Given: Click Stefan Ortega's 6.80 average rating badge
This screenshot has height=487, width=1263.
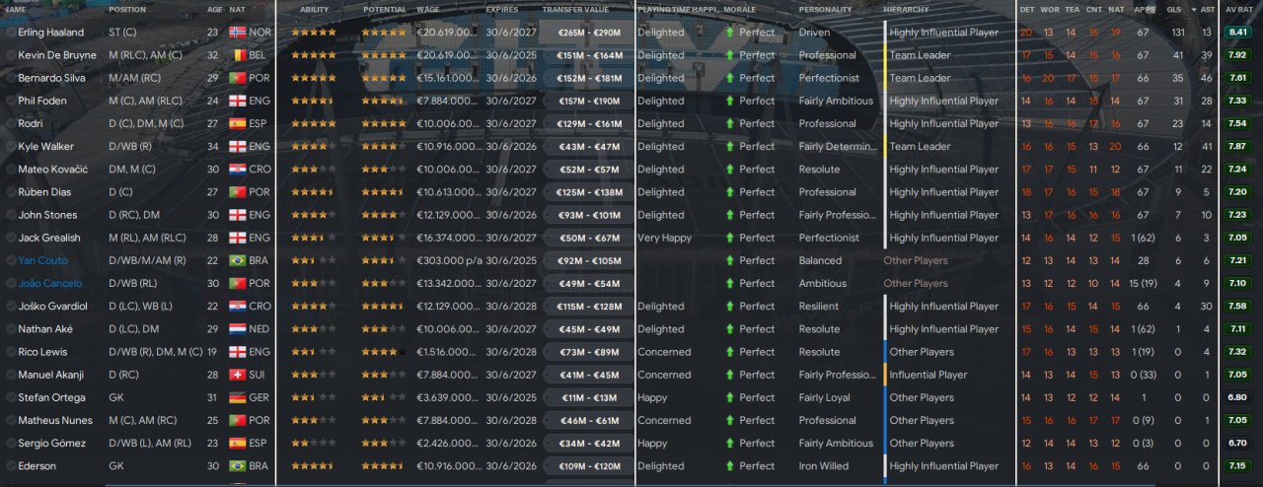Looking at the screenshot, I should pos(1237,397).
